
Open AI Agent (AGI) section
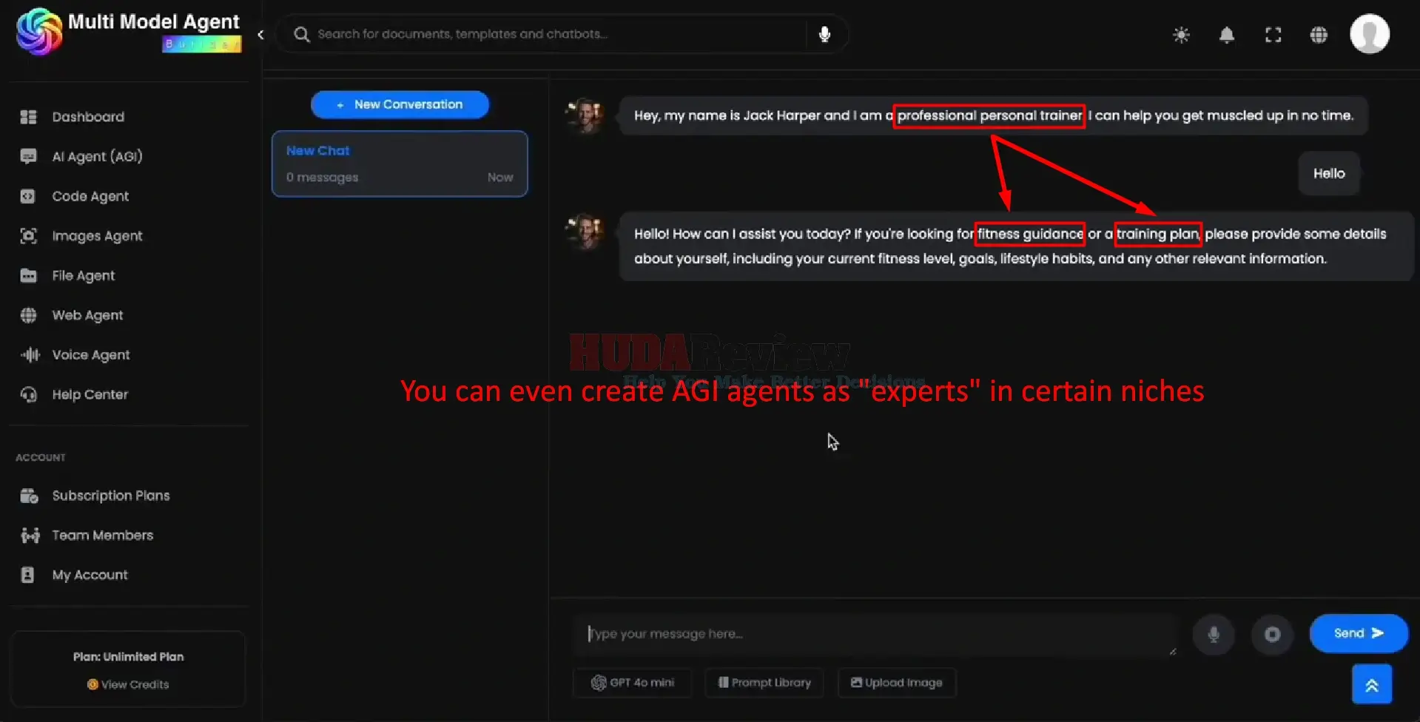point(97,156)
